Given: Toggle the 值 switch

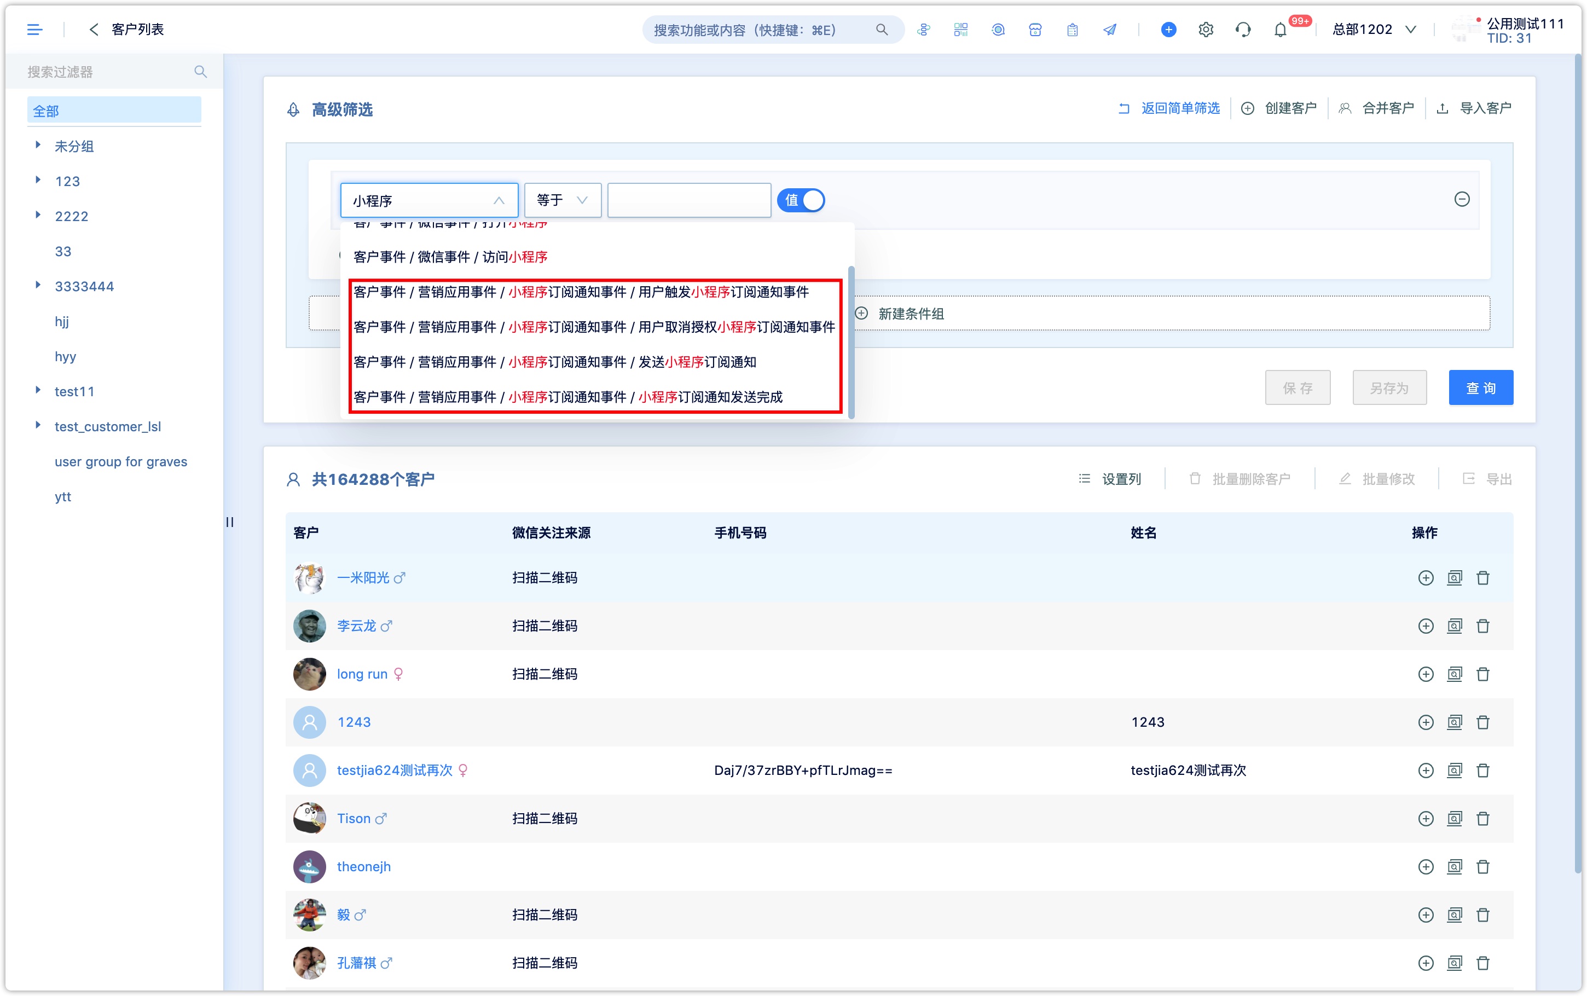Looking at the screenshot, I should 801,200.
